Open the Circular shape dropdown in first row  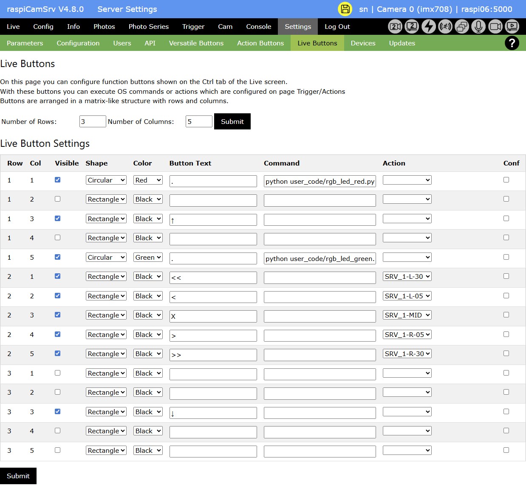point(106,180)
